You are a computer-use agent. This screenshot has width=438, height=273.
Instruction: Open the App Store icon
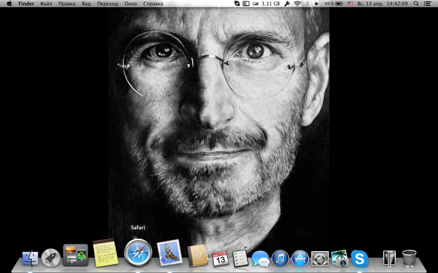click(300, 259)
